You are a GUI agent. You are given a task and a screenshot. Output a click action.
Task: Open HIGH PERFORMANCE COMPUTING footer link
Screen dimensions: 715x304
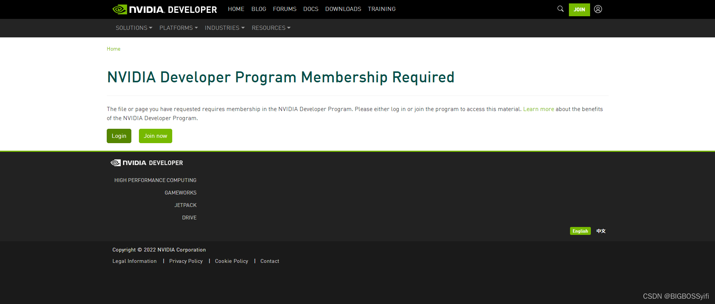(x=156, y=180)
